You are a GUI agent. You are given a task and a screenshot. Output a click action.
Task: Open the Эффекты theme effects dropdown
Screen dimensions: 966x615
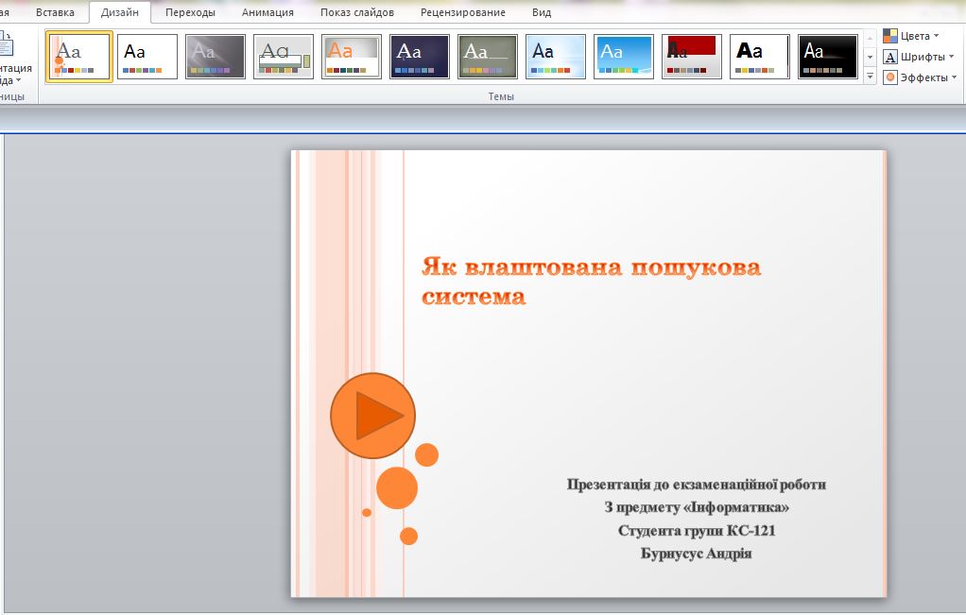tap(921, 77)
